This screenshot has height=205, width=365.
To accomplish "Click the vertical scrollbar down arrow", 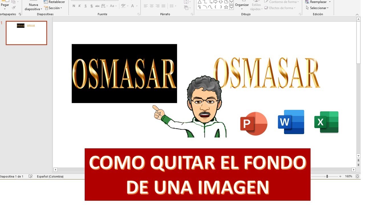I will (358, 156).
